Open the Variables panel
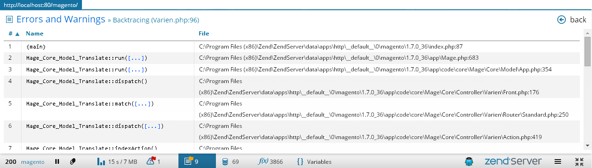Viewport: 592px width, 168px height. point(314,161)
